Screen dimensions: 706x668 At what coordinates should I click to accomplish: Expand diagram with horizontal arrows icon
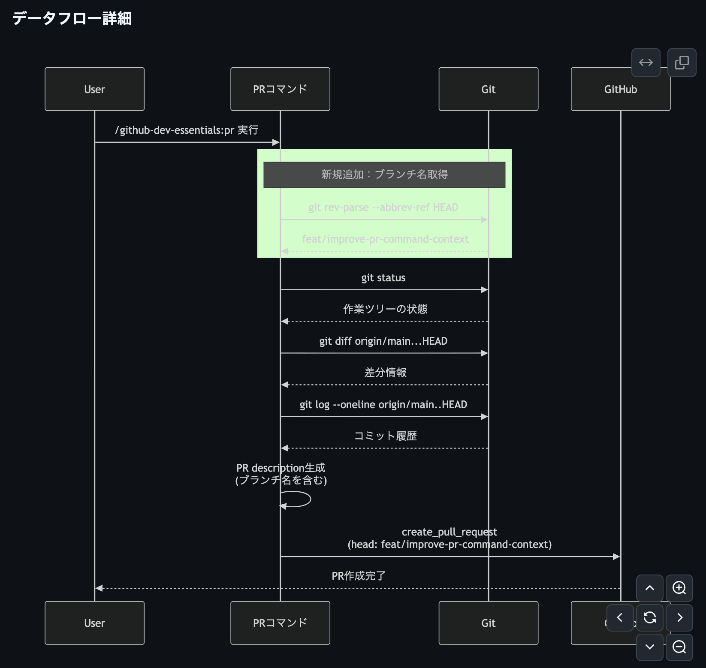click(x=646, y=63)
